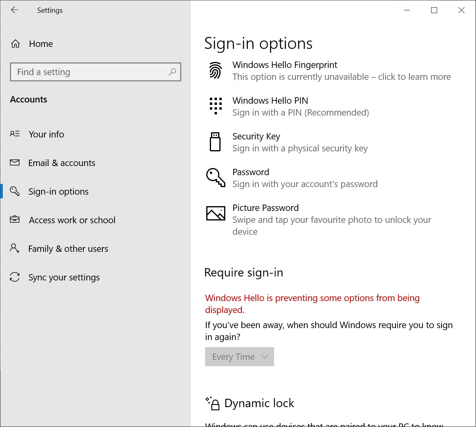Click the Sync circular arrows icon

15,277
